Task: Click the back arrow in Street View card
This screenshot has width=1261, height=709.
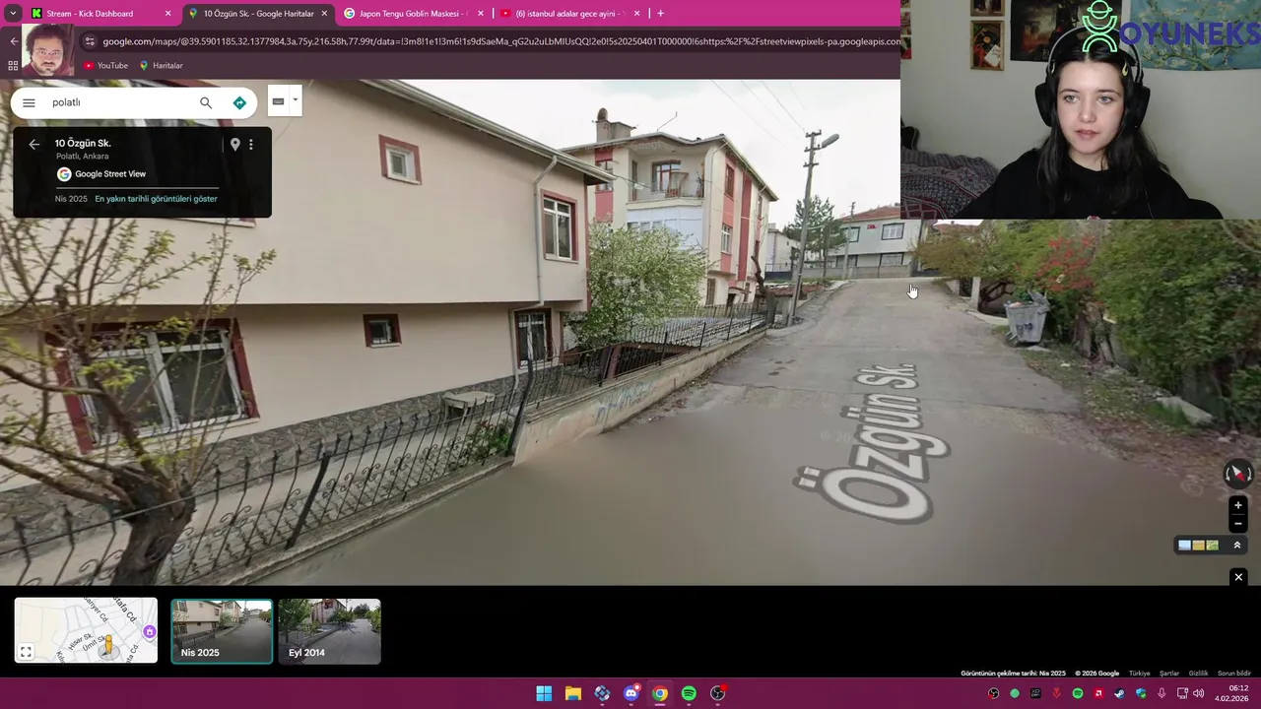Action: 33,144
